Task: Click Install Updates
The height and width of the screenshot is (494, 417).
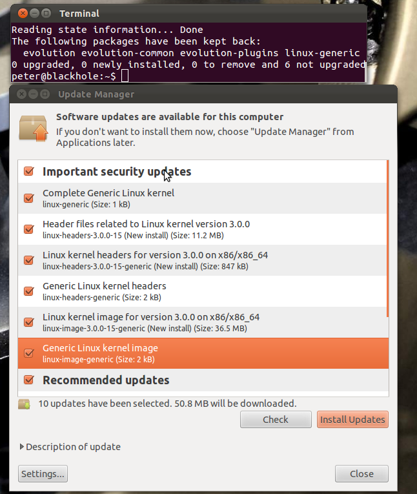Action: pos(352,420)
